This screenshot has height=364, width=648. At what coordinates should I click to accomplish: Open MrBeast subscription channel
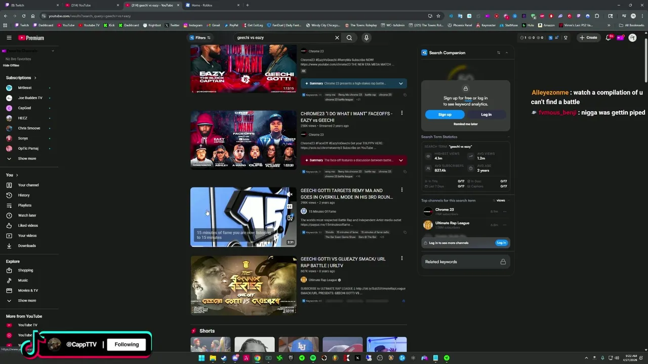[x=25, y=88]
